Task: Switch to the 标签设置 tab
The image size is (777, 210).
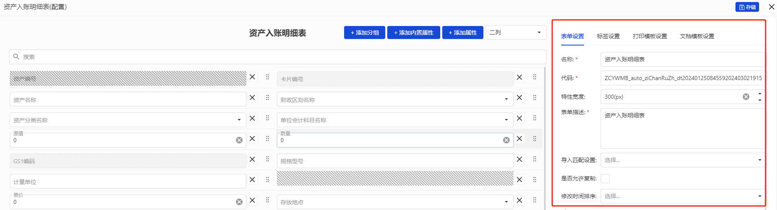Action: [608, 36]
